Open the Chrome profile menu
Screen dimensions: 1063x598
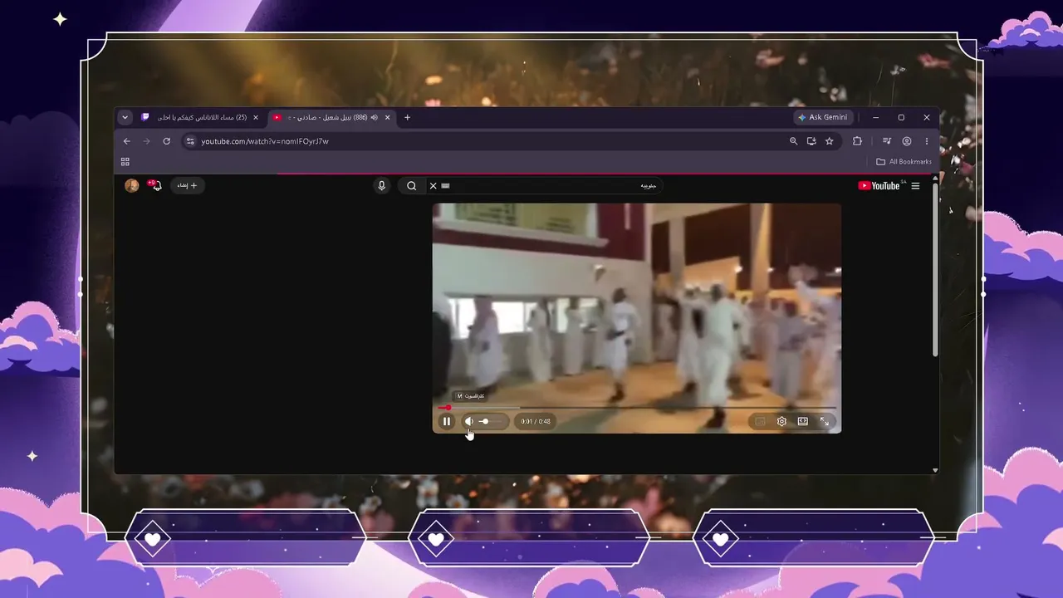click(907, 141)
